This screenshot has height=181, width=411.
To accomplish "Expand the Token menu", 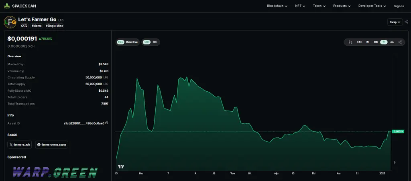I will pos(319,6).
